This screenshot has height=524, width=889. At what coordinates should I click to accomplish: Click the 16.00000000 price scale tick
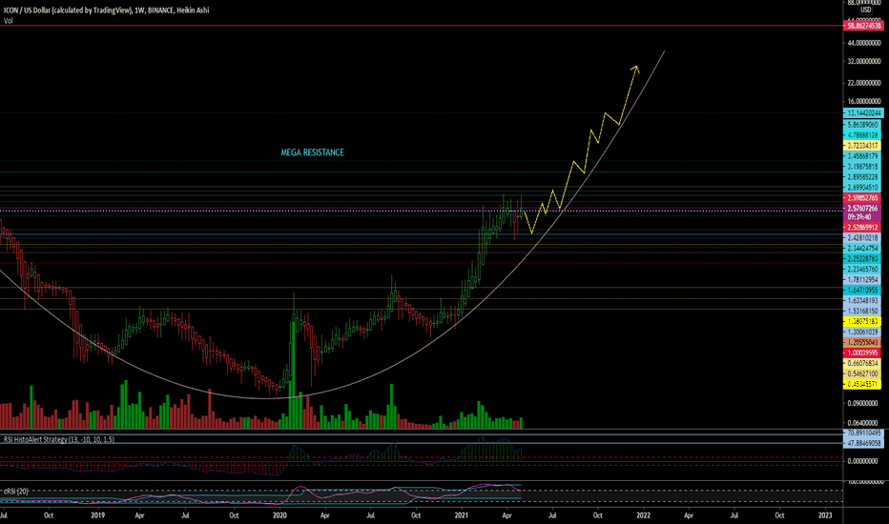point(863,102)
